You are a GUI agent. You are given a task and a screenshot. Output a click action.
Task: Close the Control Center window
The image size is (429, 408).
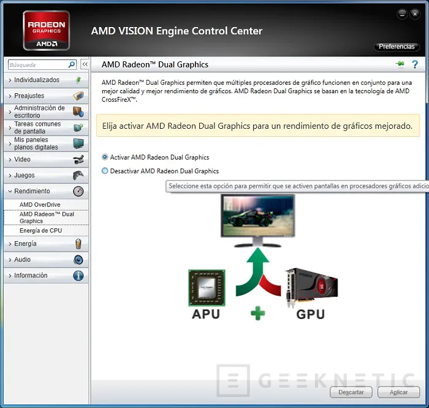(x=415, y=14)
